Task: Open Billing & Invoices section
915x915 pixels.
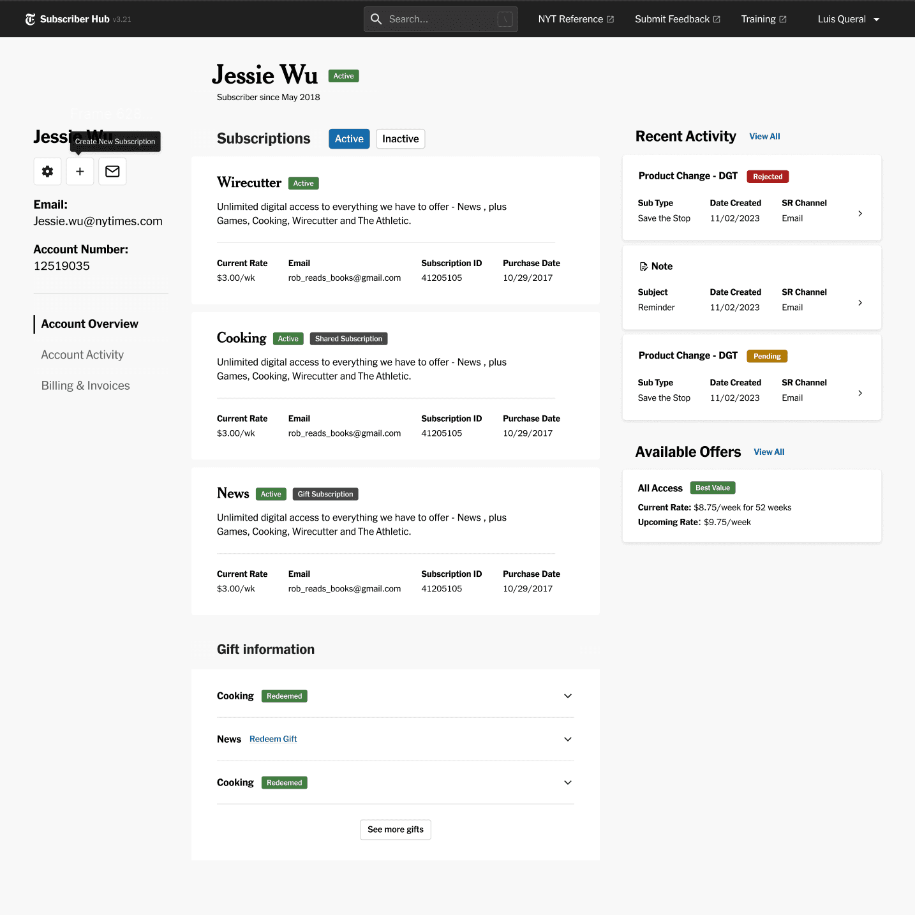Action: [x=86, y=385]
